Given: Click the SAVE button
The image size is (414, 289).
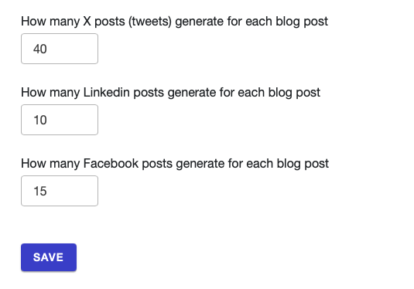Looking at the screenshot, I should pyautogui.click(x=49, y=257).
